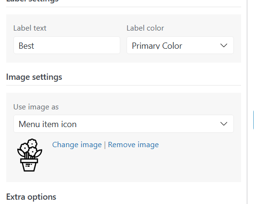This screenshot has width=254, height=204.
Task: Click the blue handle on right edge
Action: coord(254,120)
